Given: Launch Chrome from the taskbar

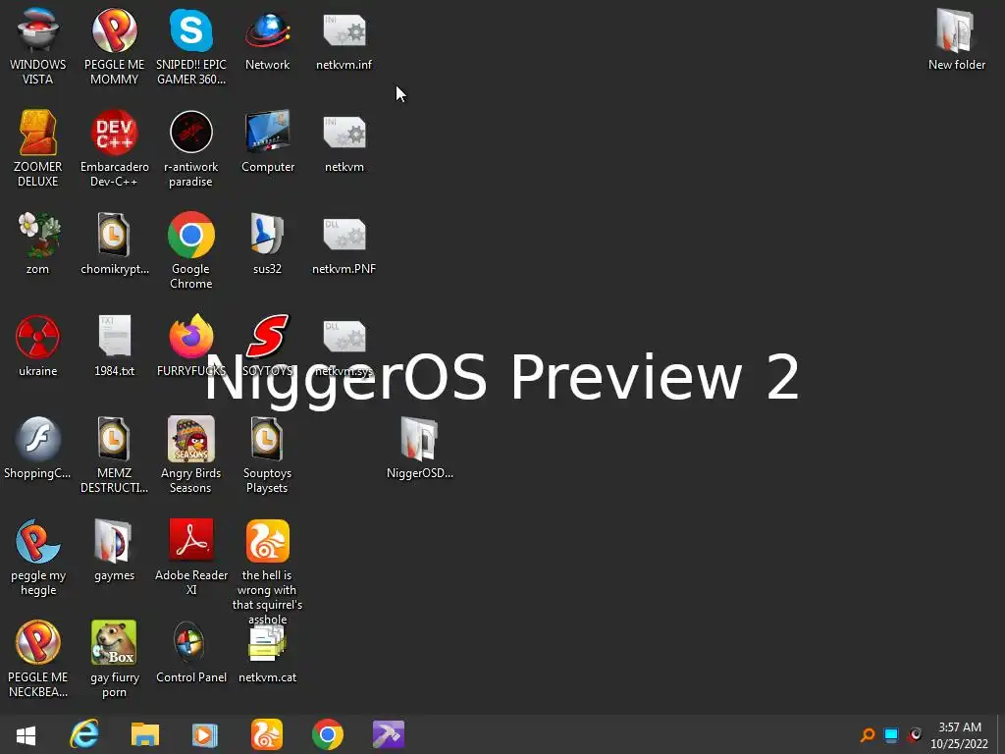Looking at the screenshot, I should pos(328,734).
